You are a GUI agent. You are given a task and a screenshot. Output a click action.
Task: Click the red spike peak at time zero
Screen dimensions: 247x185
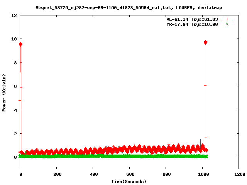pyautogui.click(x=20, y=44)
